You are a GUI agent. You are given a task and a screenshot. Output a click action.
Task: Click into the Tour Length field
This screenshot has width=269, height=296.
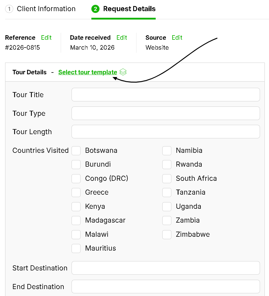[x=166, y=132]
